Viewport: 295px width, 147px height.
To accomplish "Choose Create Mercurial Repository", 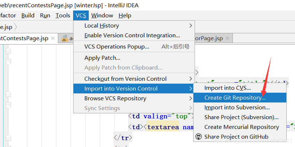I will pos(240,127).
